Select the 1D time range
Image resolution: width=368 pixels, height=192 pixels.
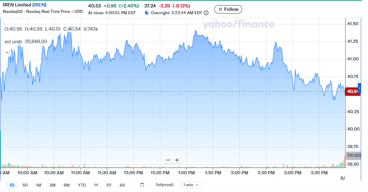(x=12, y=185)
